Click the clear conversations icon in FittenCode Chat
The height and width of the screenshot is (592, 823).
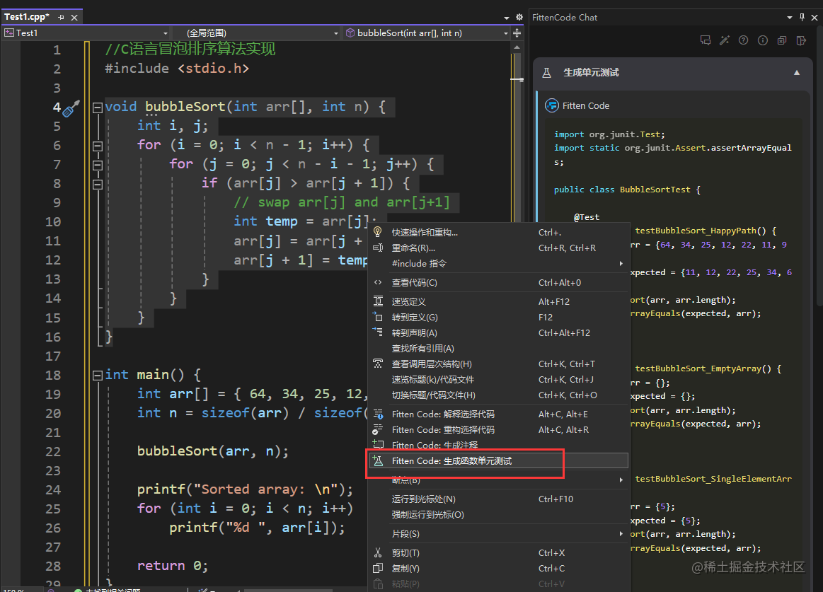point(782,40)
